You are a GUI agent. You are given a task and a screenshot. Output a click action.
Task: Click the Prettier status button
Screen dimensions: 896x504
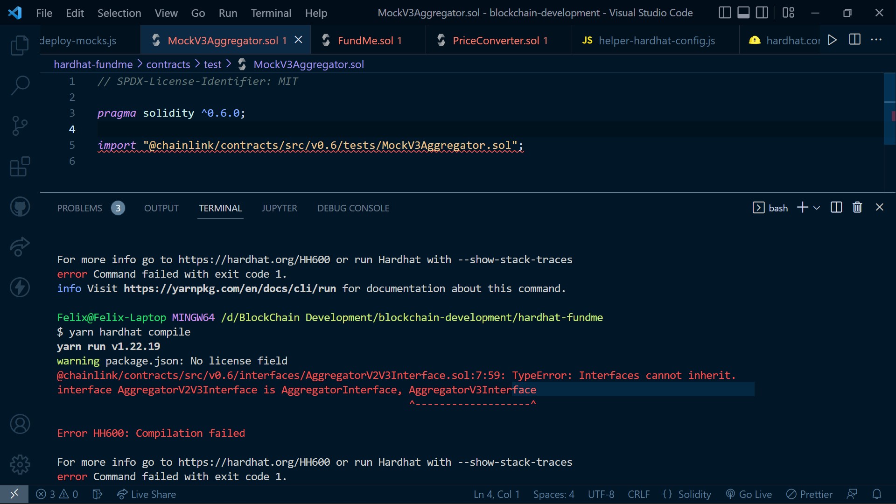tap(809, 494)
